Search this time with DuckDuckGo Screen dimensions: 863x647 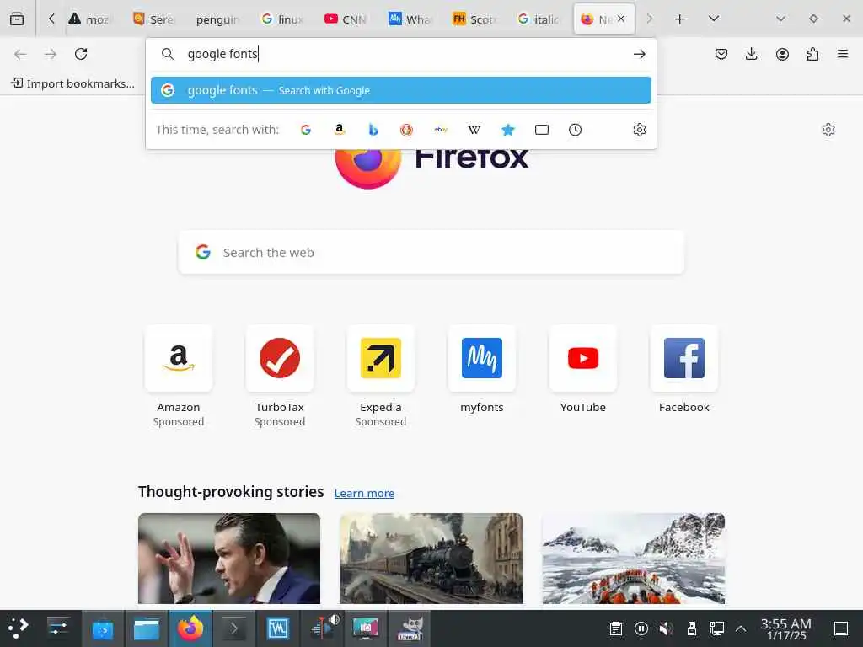407,130
